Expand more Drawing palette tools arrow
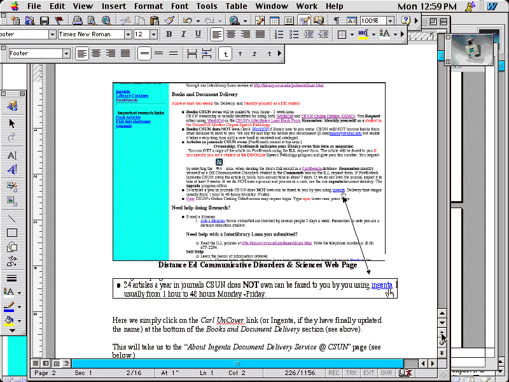The width and height of the screenshot is (509, 382). (12, 330)
